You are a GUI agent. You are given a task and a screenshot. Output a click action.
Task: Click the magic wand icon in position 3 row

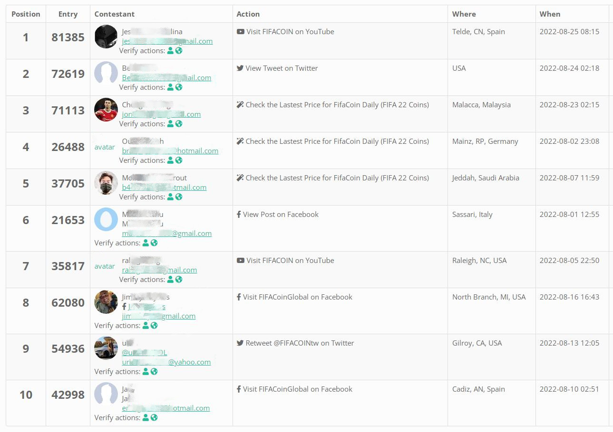240,105
